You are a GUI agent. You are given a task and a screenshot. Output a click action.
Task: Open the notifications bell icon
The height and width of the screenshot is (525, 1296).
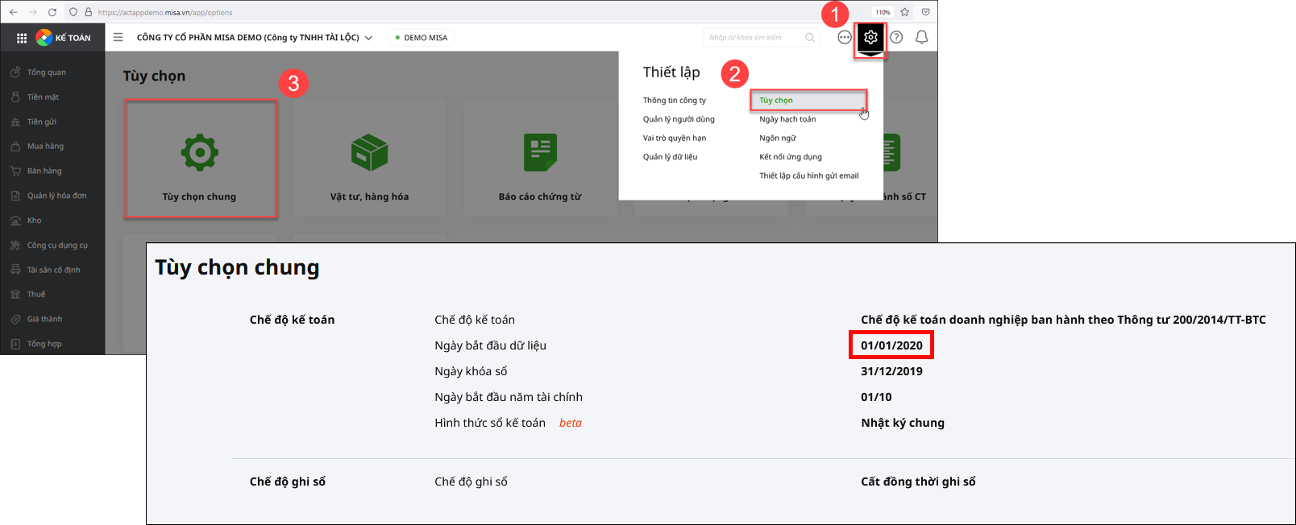(921, 37)
